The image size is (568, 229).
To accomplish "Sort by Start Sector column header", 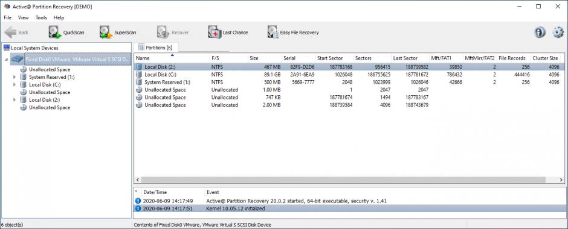I will (x=334, y=58).
